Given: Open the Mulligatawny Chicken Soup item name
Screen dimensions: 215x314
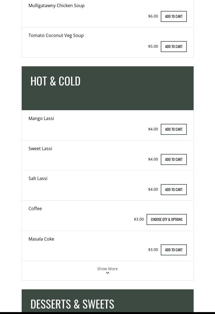Looking at the screenshot, I should pyautogui.click(x=56, y=5).
